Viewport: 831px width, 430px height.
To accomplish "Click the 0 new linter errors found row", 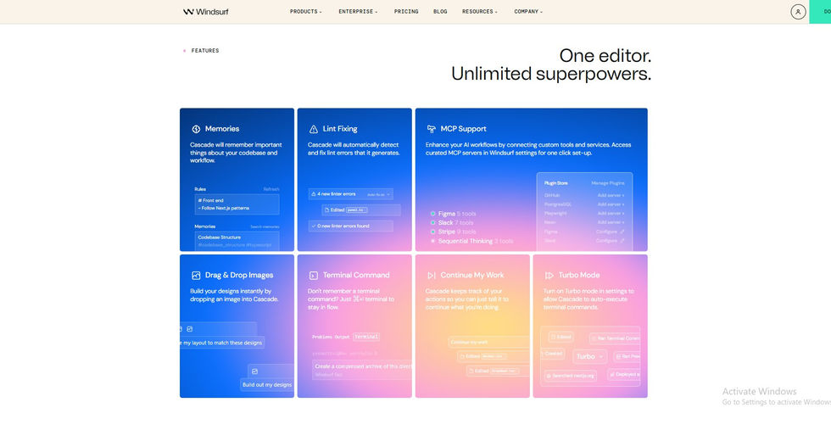I will pyautogui.click(x=351, y=226).
